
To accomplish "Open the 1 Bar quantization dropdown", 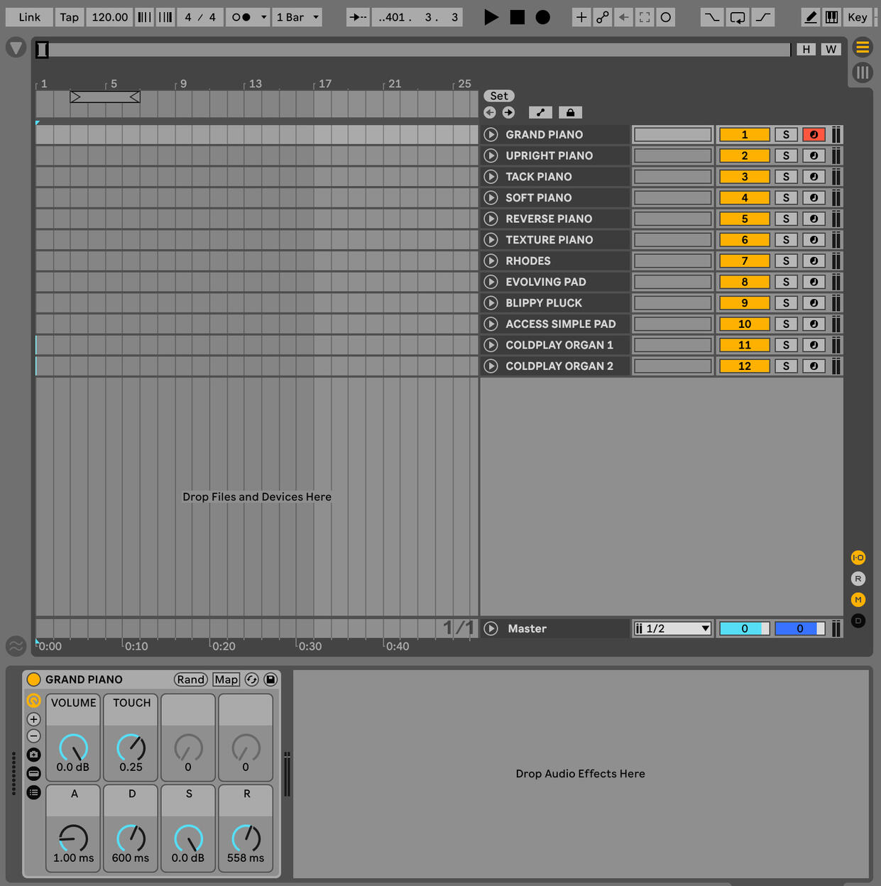I will (298, 17).
